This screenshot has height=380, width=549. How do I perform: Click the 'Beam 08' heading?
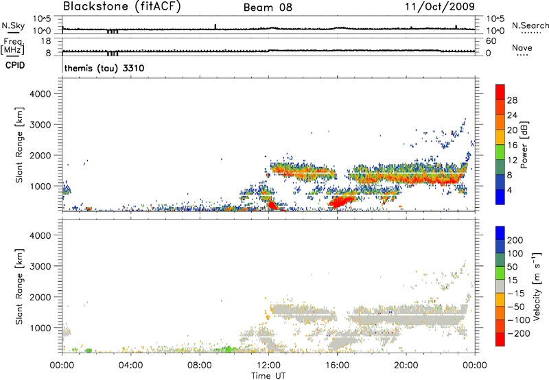click(268, 8)
